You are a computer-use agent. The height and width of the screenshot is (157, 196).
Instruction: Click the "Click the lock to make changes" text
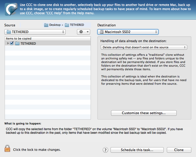(x=37, y=150)
